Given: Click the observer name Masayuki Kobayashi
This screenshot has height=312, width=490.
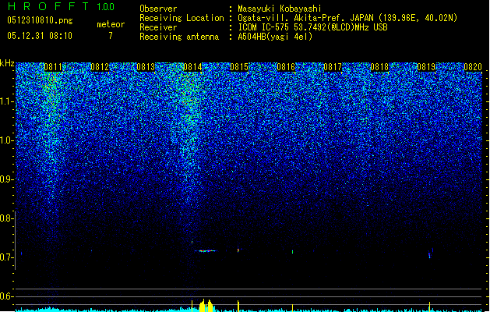Looking at the screenshot, I should (280, 9).
